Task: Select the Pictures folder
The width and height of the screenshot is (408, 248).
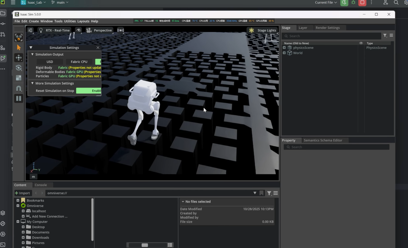Action: [x=38, y=243]
